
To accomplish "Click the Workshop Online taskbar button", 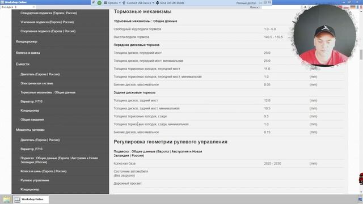I will point(31,199).
